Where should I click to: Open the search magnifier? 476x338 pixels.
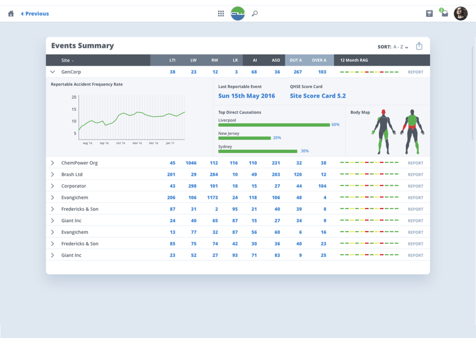click(255, 14)
